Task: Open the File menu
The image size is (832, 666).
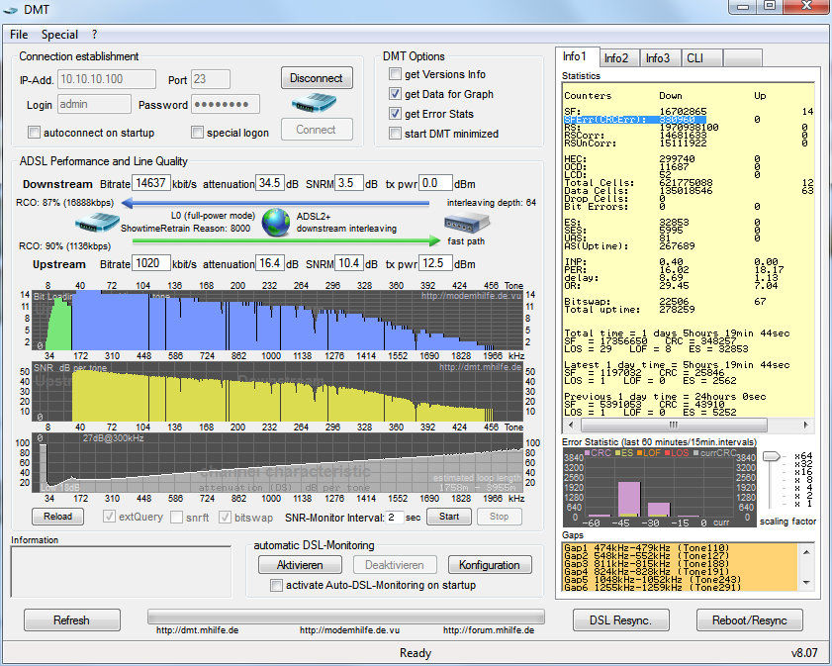Action: click(x=19, y=35)
